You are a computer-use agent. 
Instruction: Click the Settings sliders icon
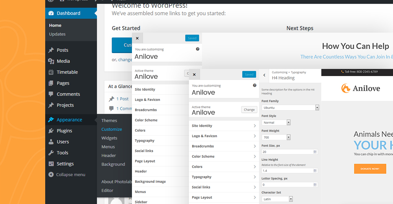pos(51,164)
